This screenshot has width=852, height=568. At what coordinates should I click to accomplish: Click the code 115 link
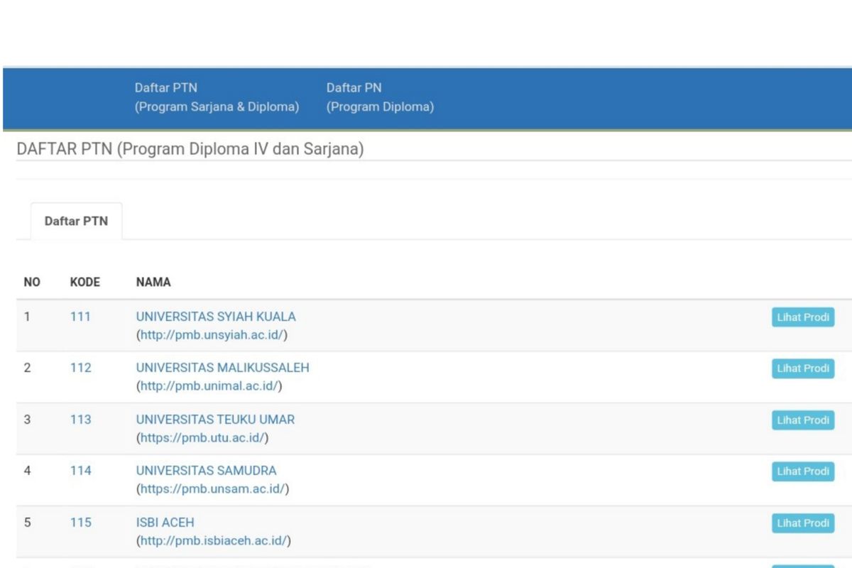click(80, 523)
